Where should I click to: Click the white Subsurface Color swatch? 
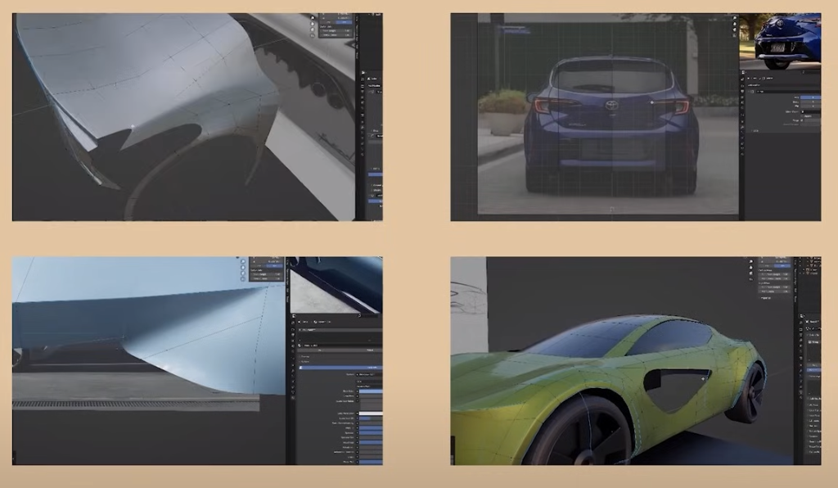[371, 413]
